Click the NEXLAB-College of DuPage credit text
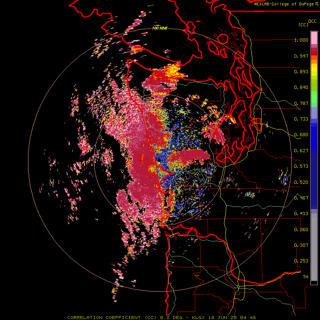The width and height of the screenshot is (320, 320). (x=284, y=4)
